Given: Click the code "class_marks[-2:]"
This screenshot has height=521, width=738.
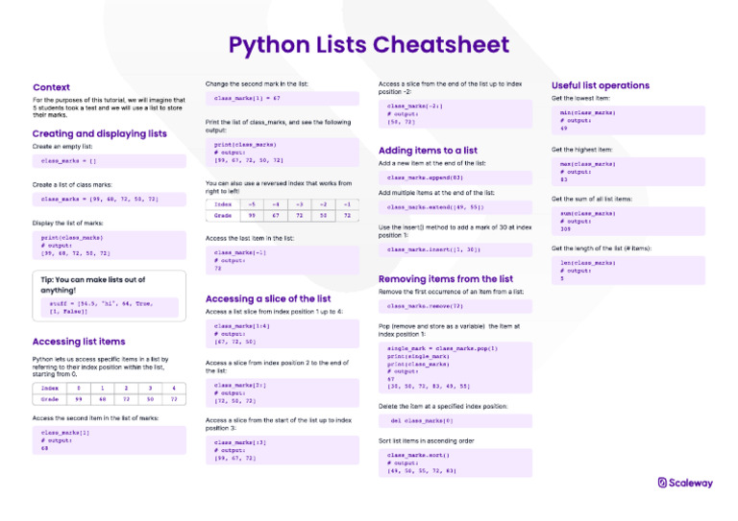Looking at the screenshot, I should pos(415,107).
